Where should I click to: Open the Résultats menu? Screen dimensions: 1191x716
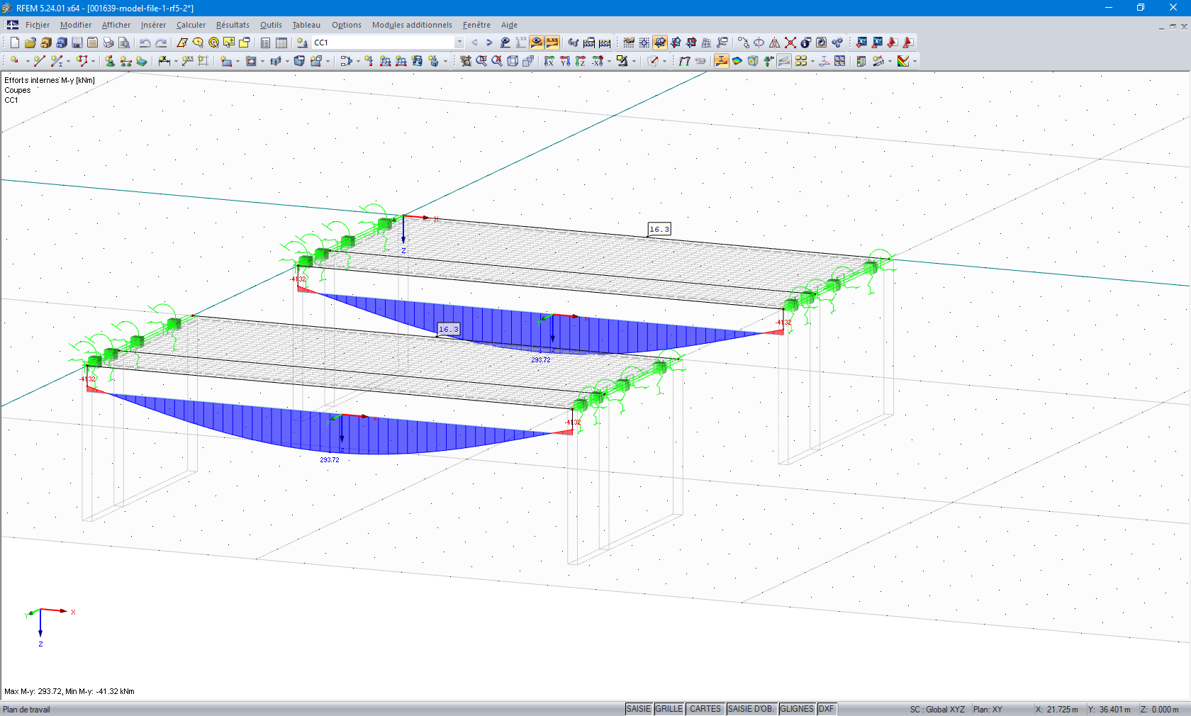click(233, 25)
